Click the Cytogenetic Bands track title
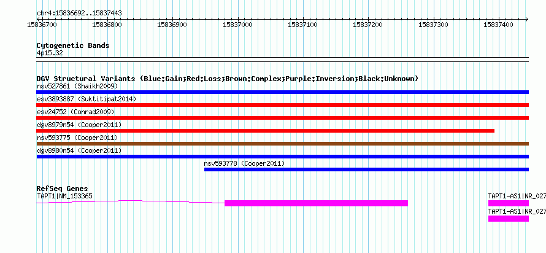 73,45
